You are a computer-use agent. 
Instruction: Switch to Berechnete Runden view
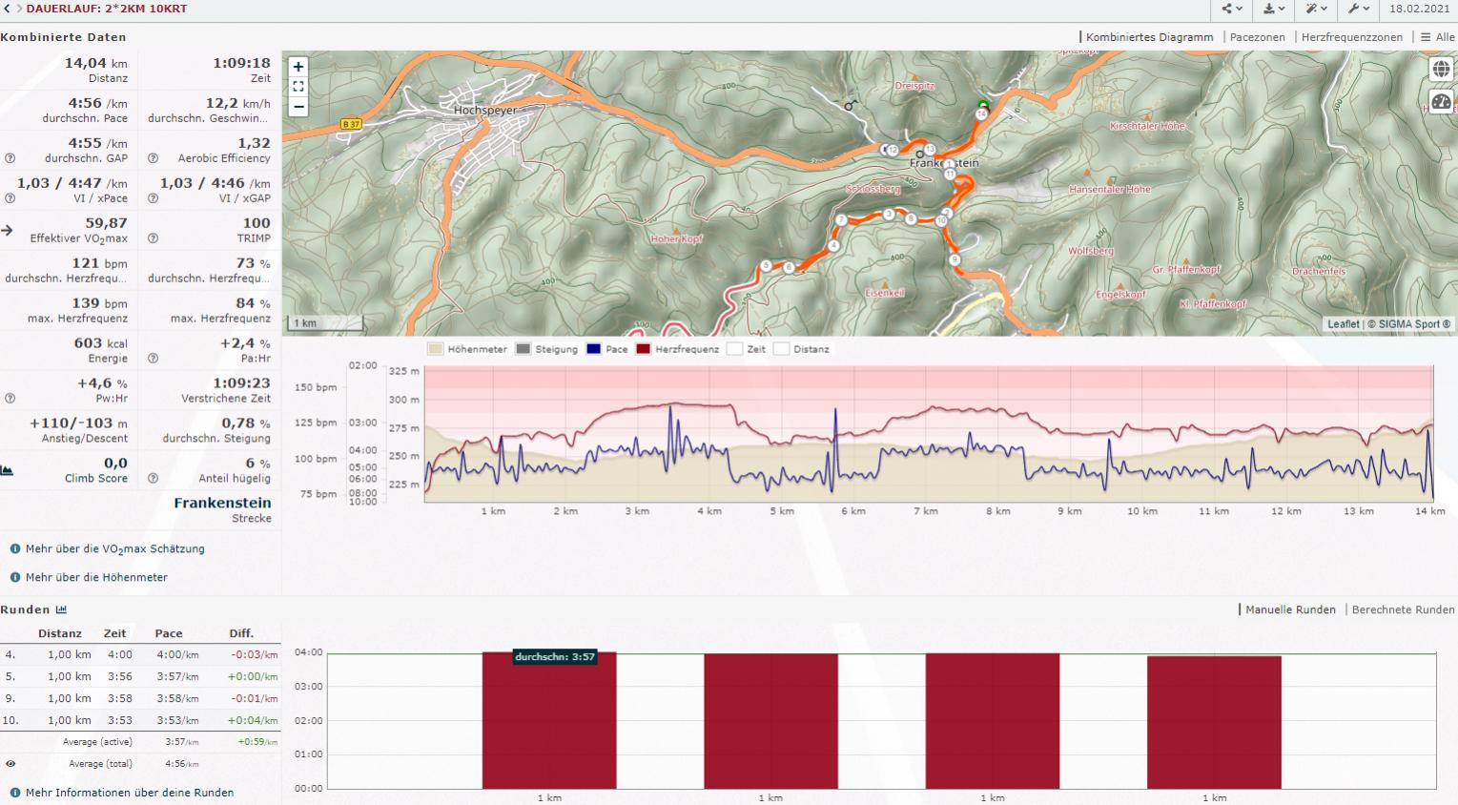click(1403, 609)
